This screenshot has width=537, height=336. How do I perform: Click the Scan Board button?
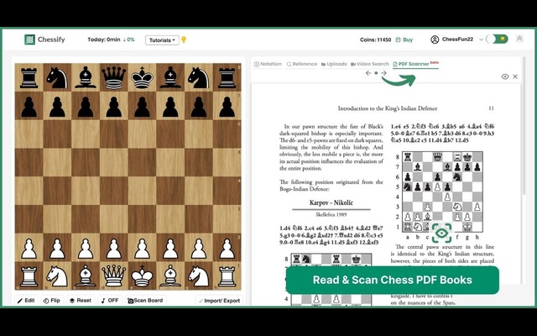[145, 301]
